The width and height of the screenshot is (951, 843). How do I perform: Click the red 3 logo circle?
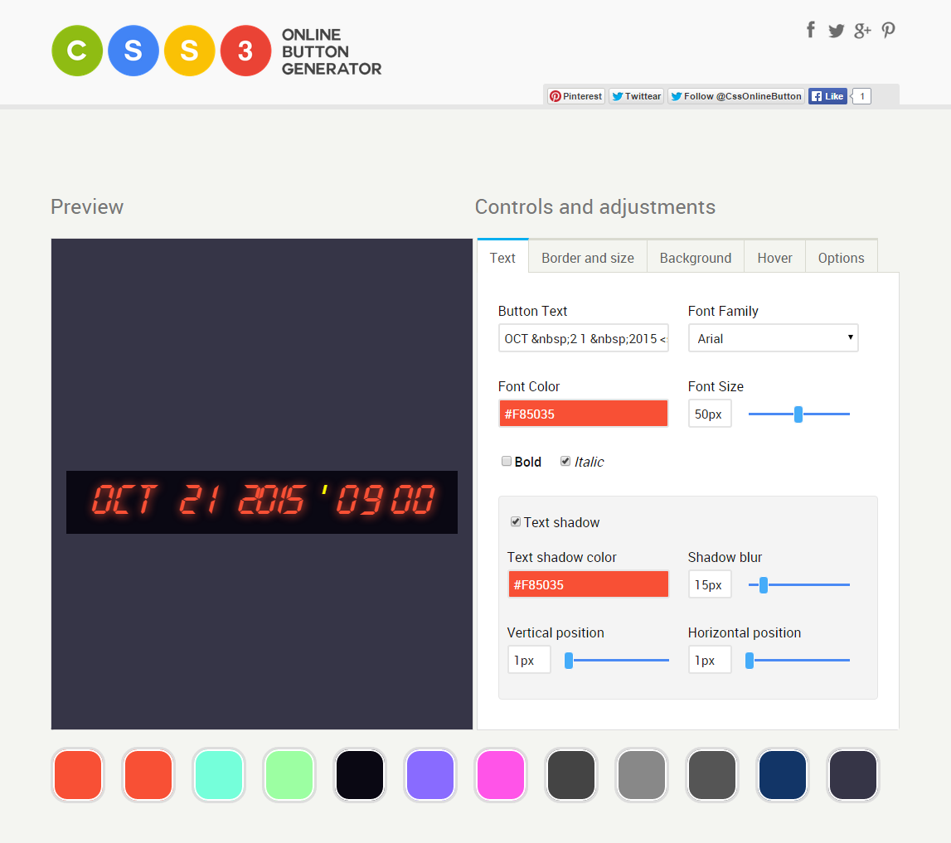click(x=245, y=51)
